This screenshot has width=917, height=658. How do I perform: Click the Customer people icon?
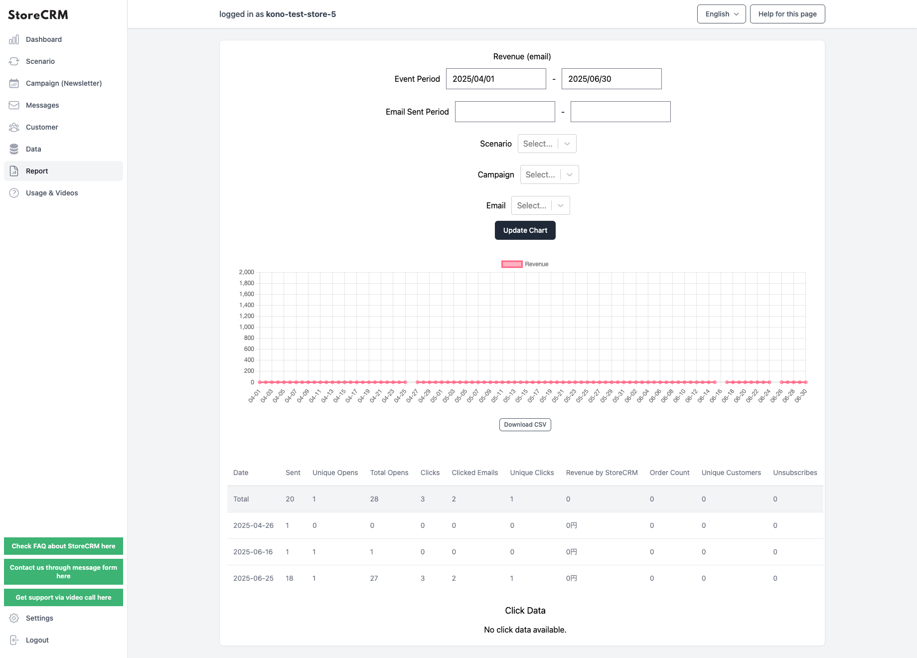14,127
